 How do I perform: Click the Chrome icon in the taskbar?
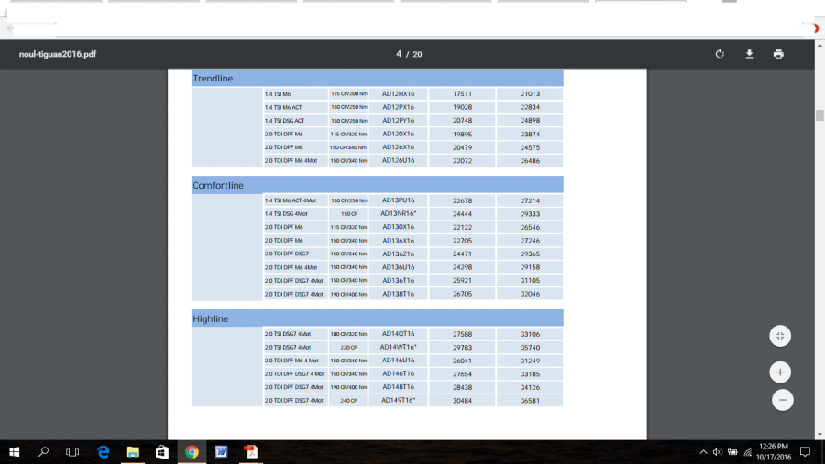click(192, 451)
